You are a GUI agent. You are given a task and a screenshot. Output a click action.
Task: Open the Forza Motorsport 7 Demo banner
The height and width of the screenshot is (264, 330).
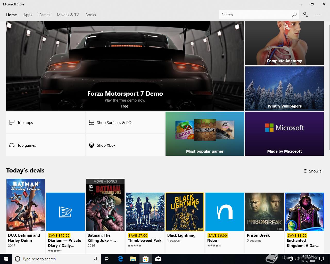click(x=125, y=66)
